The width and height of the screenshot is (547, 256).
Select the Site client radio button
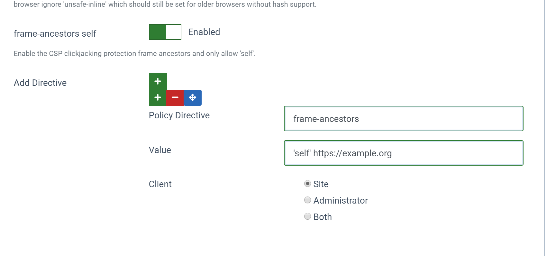[x=307, y=184]
